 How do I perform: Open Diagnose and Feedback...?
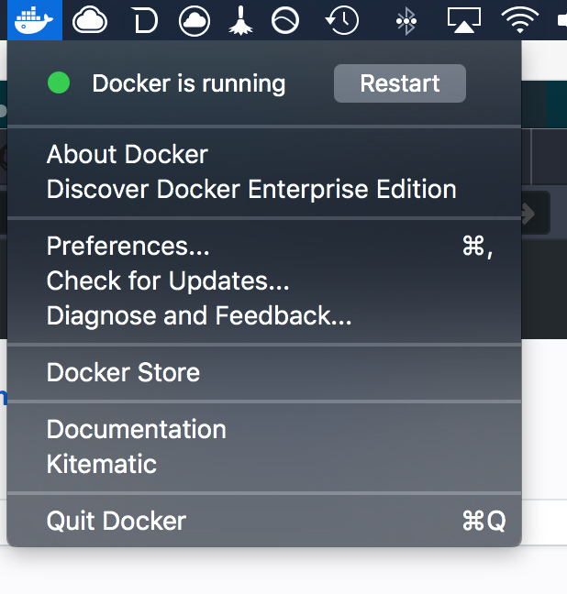coord(264,315)
